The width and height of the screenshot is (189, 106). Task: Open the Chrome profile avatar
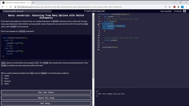[x=183, y=7]
